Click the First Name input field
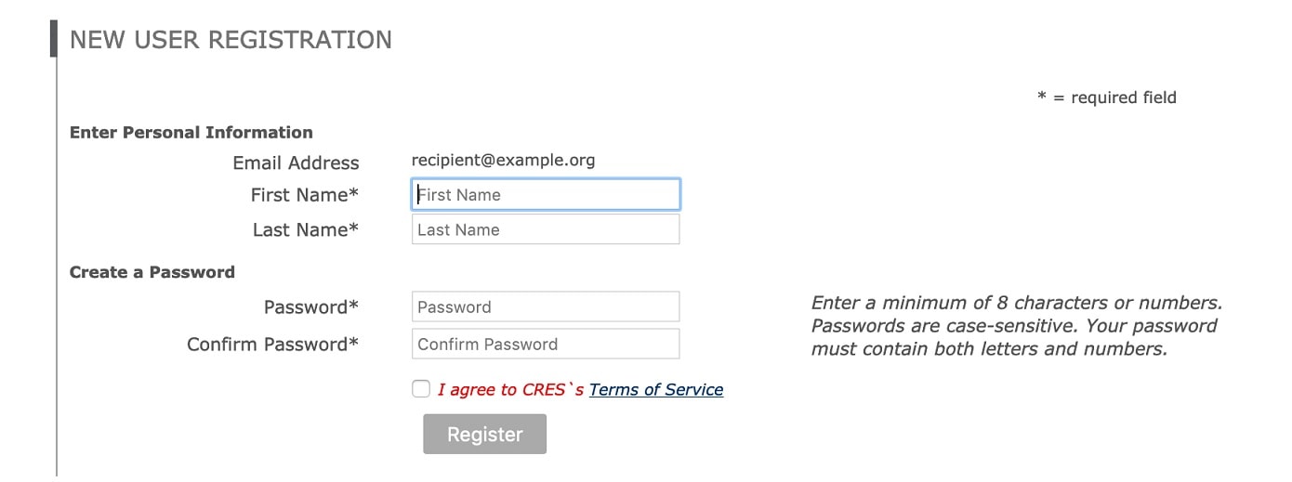The height and width of the screenshot is (482, 1292). pyautogui.click(x=545, y=195)
